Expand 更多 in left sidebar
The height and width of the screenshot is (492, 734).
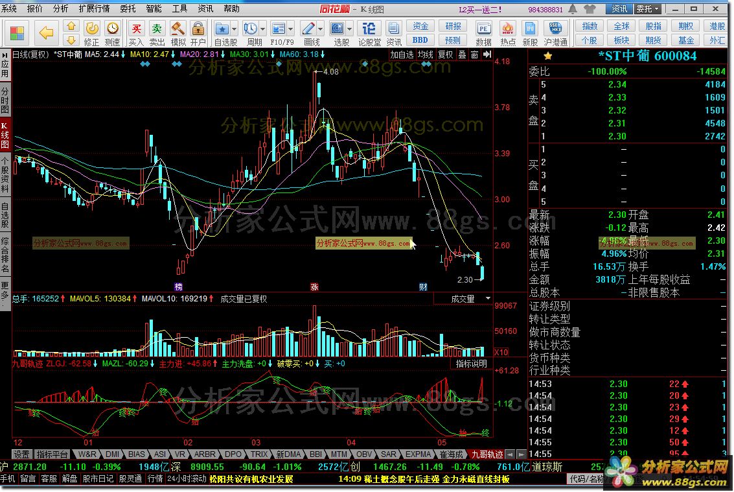[x=5, y=293]
